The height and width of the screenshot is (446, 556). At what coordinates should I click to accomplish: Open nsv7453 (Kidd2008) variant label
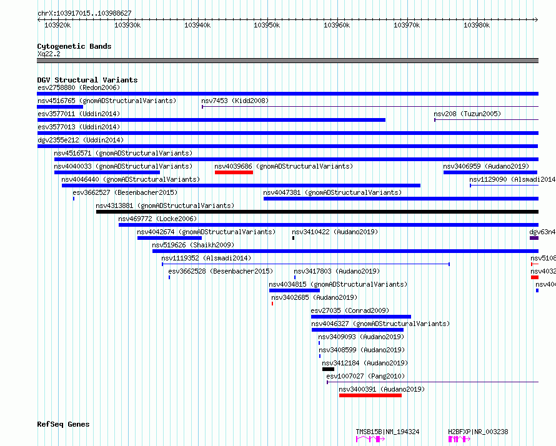tap(235, 101)
